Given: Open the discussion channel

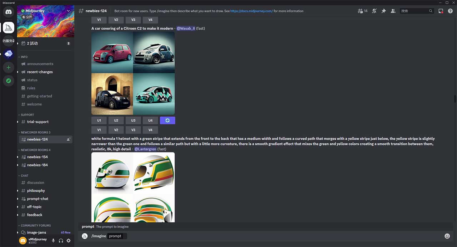Looking at the screenshot, I should (x=46, y=182).
